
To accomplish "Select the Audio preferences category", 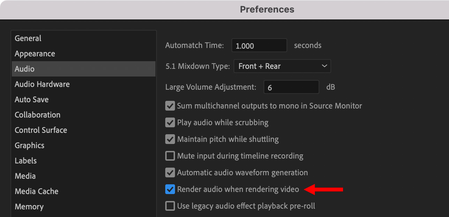I will tap(25, 69).
